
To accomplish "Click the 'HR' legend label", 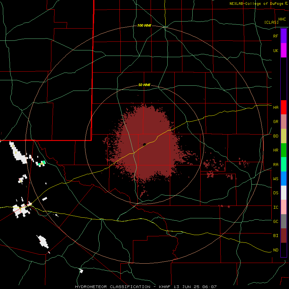I will click(276, 150).
